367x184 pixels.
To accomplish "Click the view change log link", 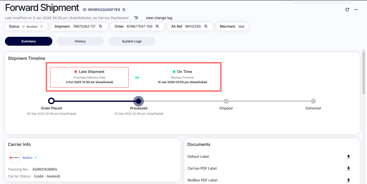I will (159, 18).
